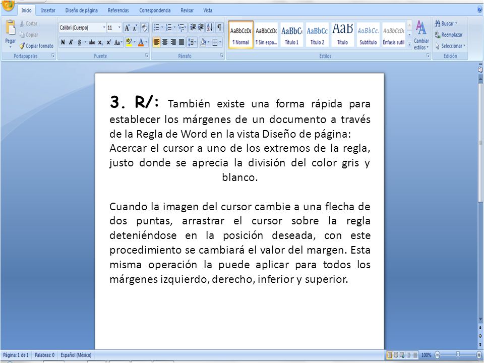Toggle italic K formatting
The width and height of the screenshot is (484, 363).
pyautogui.click(x=71, y=42)
